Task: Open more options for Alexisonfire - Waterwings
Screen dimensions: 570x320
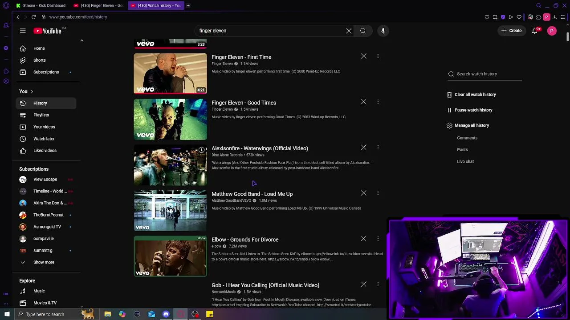Action: pos(378,148)
